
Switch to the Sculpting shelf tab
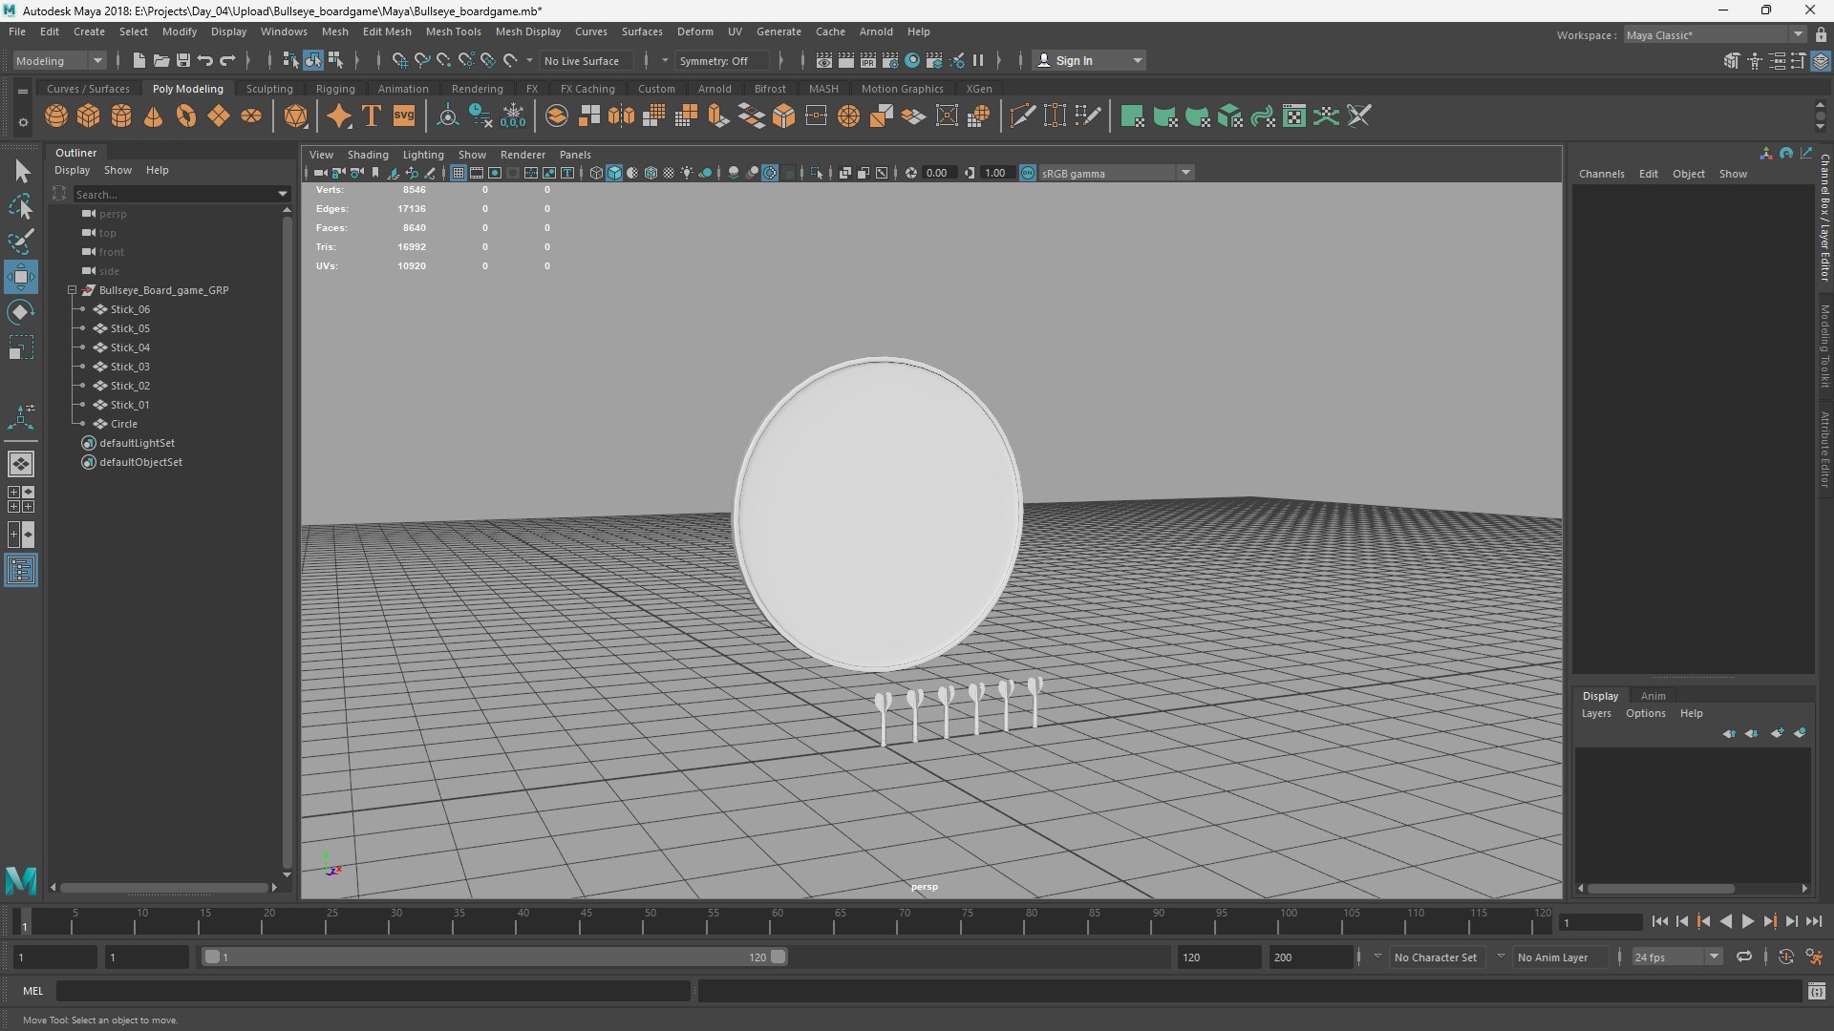click(x=269, y=89)
